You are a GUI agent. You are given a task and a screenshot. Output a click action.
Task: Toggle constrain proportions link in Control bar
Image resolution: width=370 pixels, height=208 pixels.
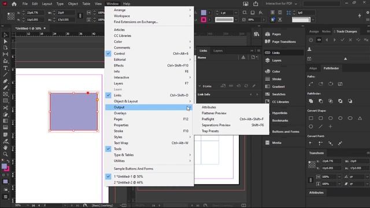80,16
